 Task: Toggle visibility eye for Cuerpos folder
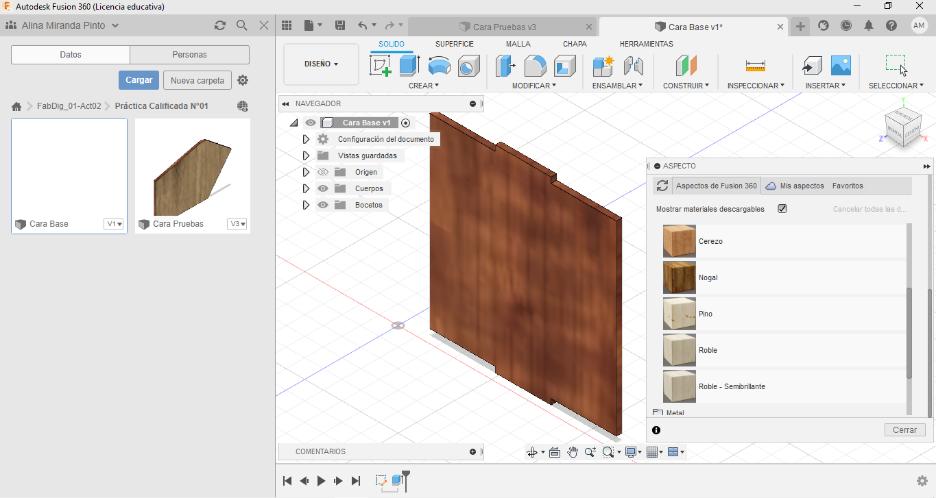coord(323,188)
